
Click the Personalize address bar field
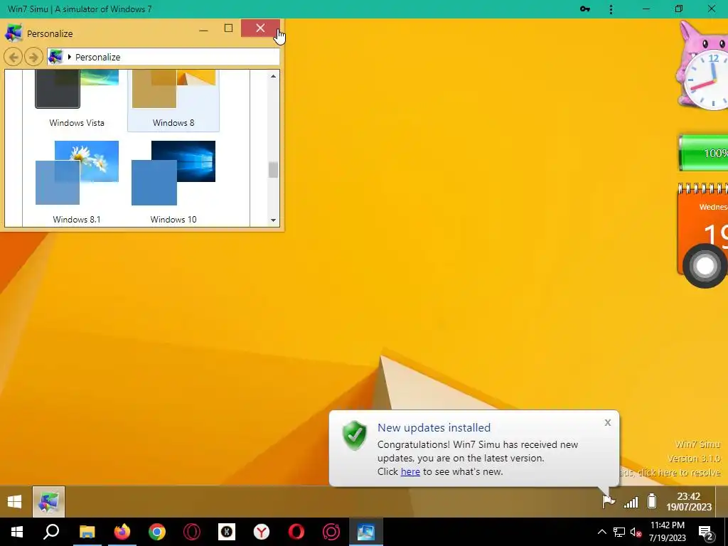click(164, 57)
